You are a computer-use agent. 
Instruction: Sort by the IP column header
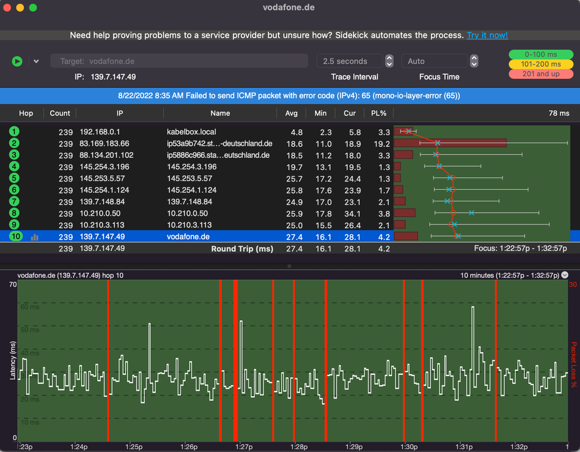coord(120,113)
